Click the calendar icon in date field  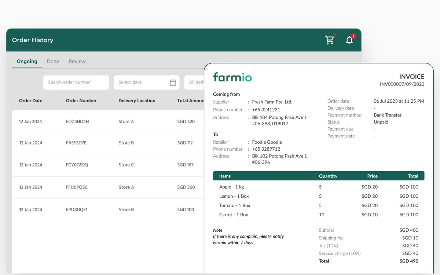coord(173,82)
